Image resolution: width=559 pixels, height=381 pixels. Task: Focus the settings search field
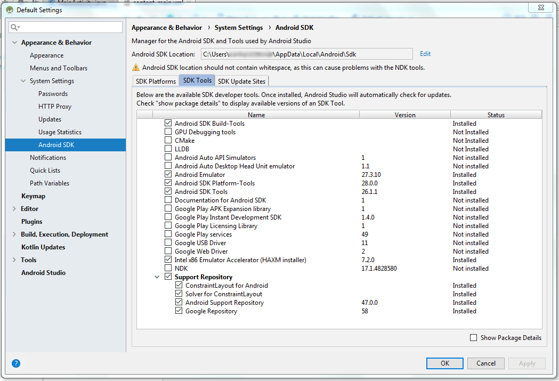[x=66, y=27]
